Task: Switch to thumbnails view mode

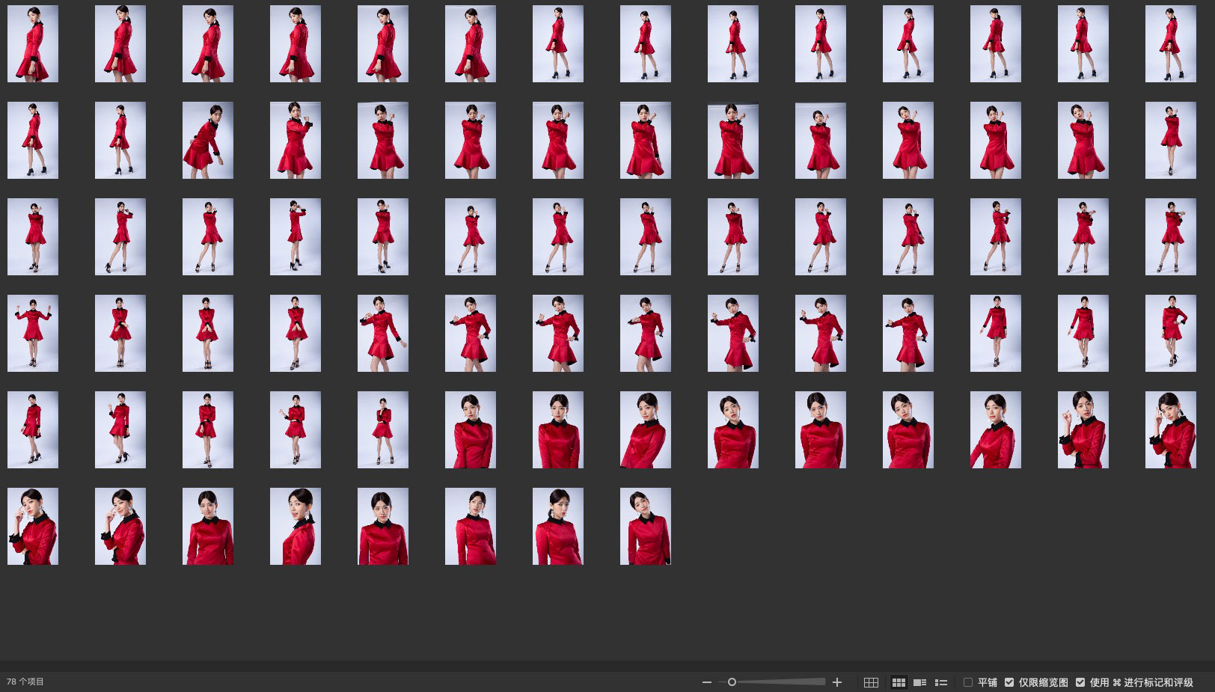Action: pyautogui.click(x=899, y=682)
